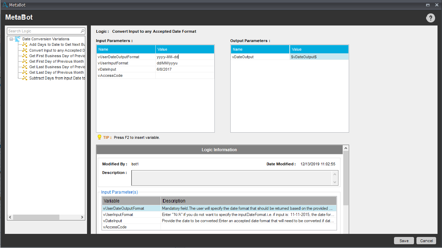
Task: Click Logic Information scroll up arrow
Action: 346,148
